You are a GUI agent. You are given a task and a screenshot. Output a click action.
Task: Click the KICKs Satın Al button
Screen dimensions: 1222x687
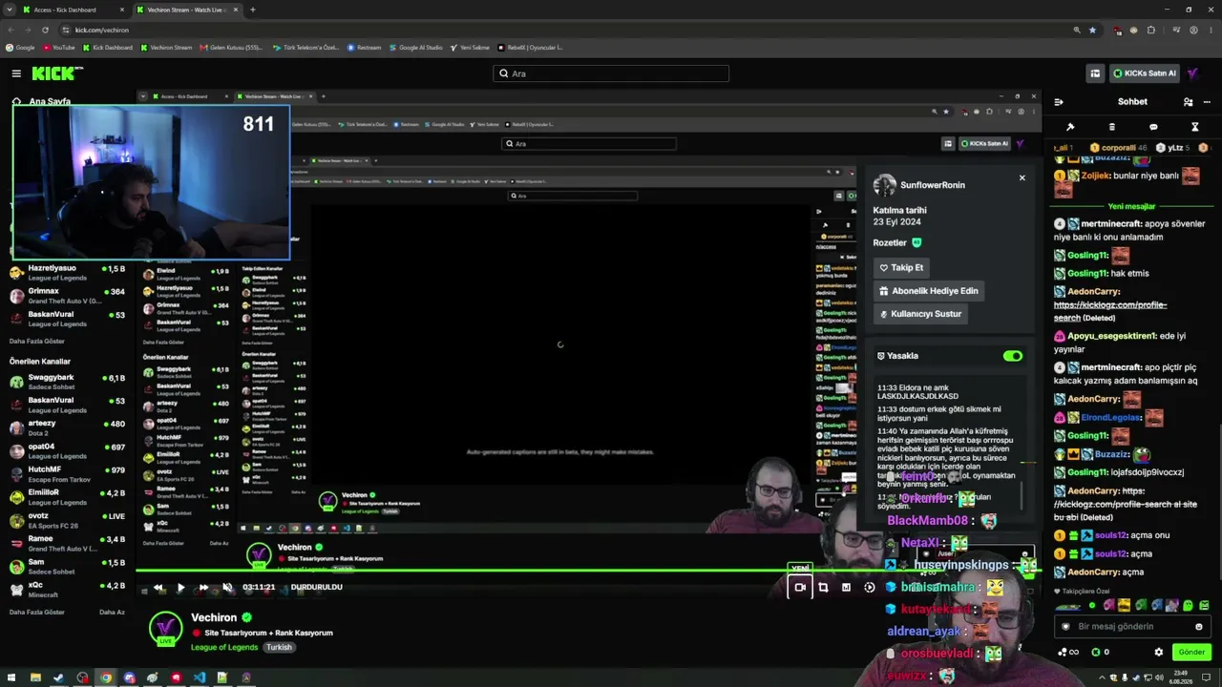(x=1144, y=73)
